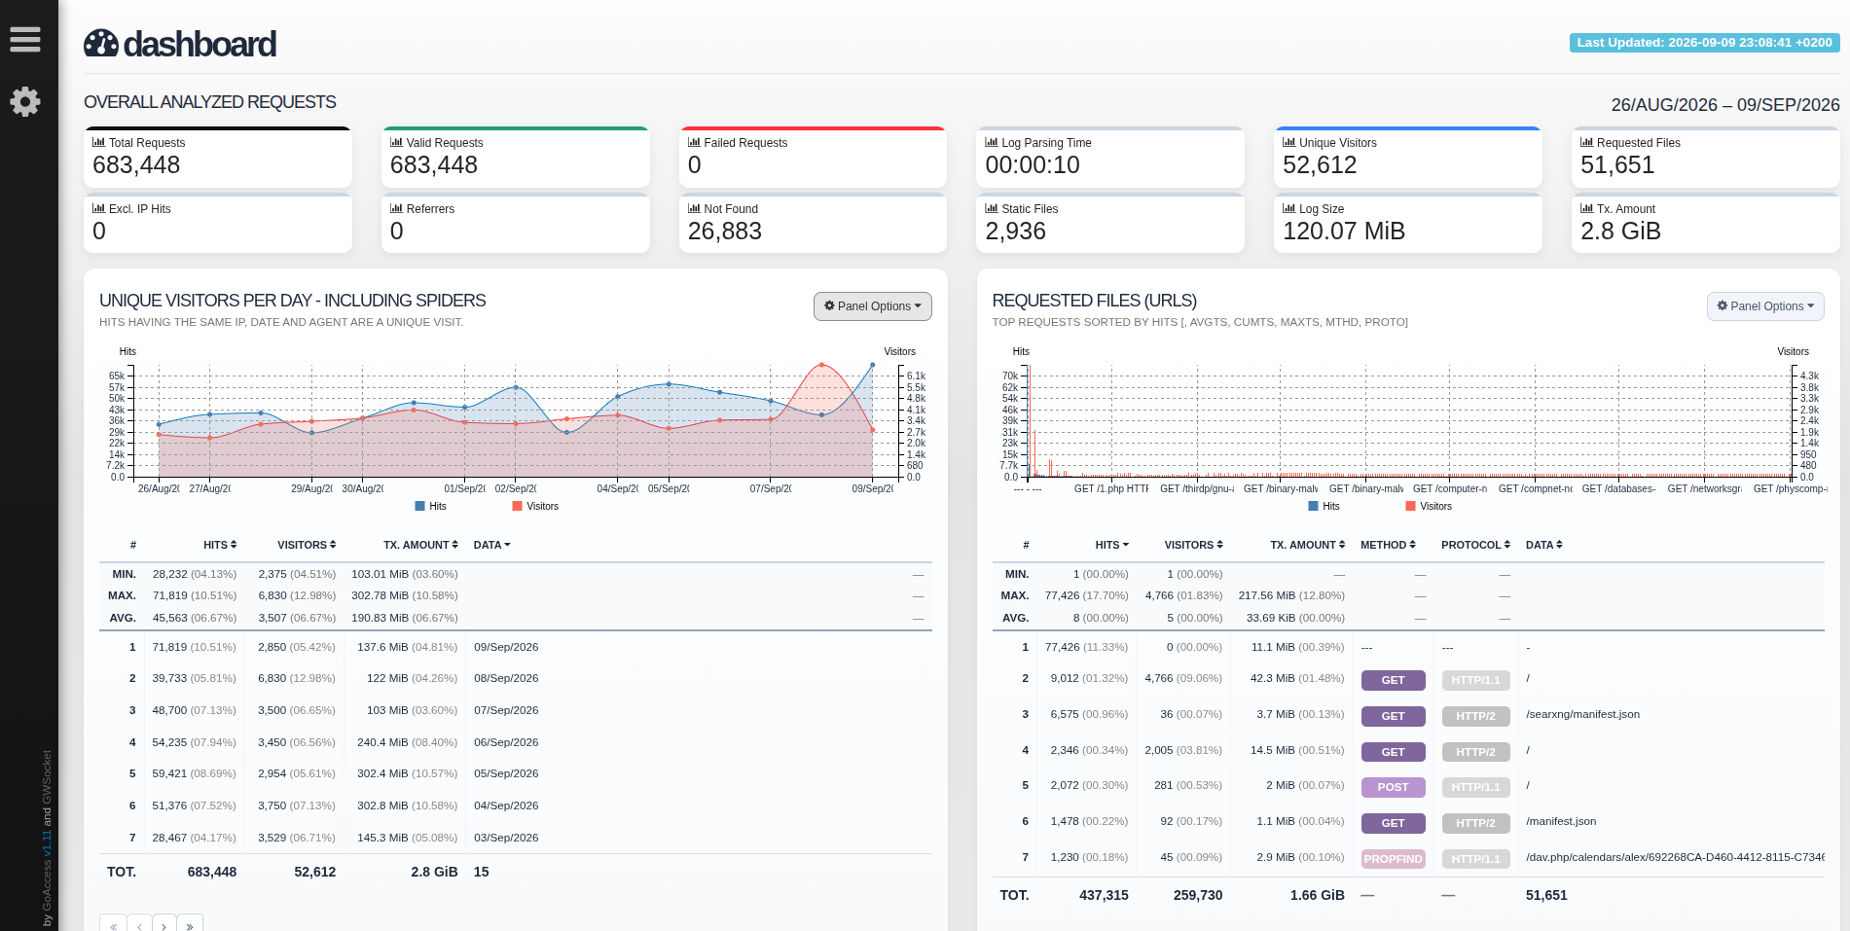Sort requested files by Protocol column
This screenshot has height=931, width=1850.
pyautogui.click(x=1475, y=545)
